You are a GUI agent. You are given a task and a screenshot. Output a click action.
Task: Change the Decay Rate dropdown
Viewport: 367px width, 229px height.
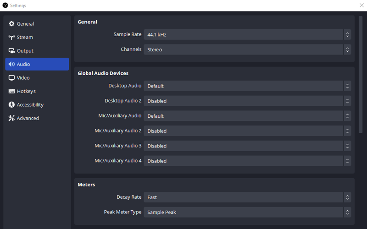tap(247, 197)
